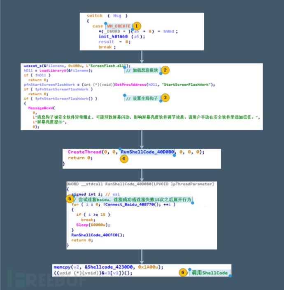
Task: Click the 0x400u size argument
Action: [x=75, y=66]
